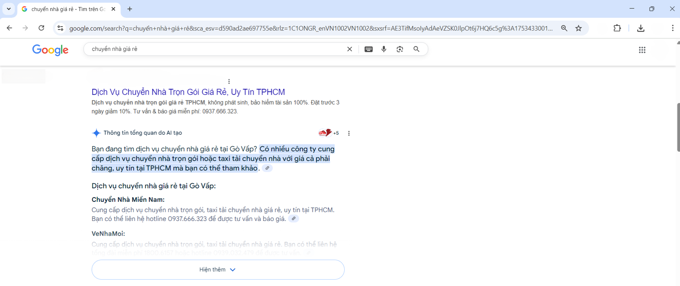Open more options above the ad result
The width and height of the screenshot is (680, 286).
click(x=229, y=81)
